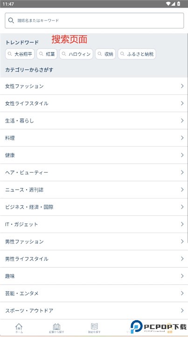Tap magnifier icon in ふるさと納税 chip

point(122,54)
